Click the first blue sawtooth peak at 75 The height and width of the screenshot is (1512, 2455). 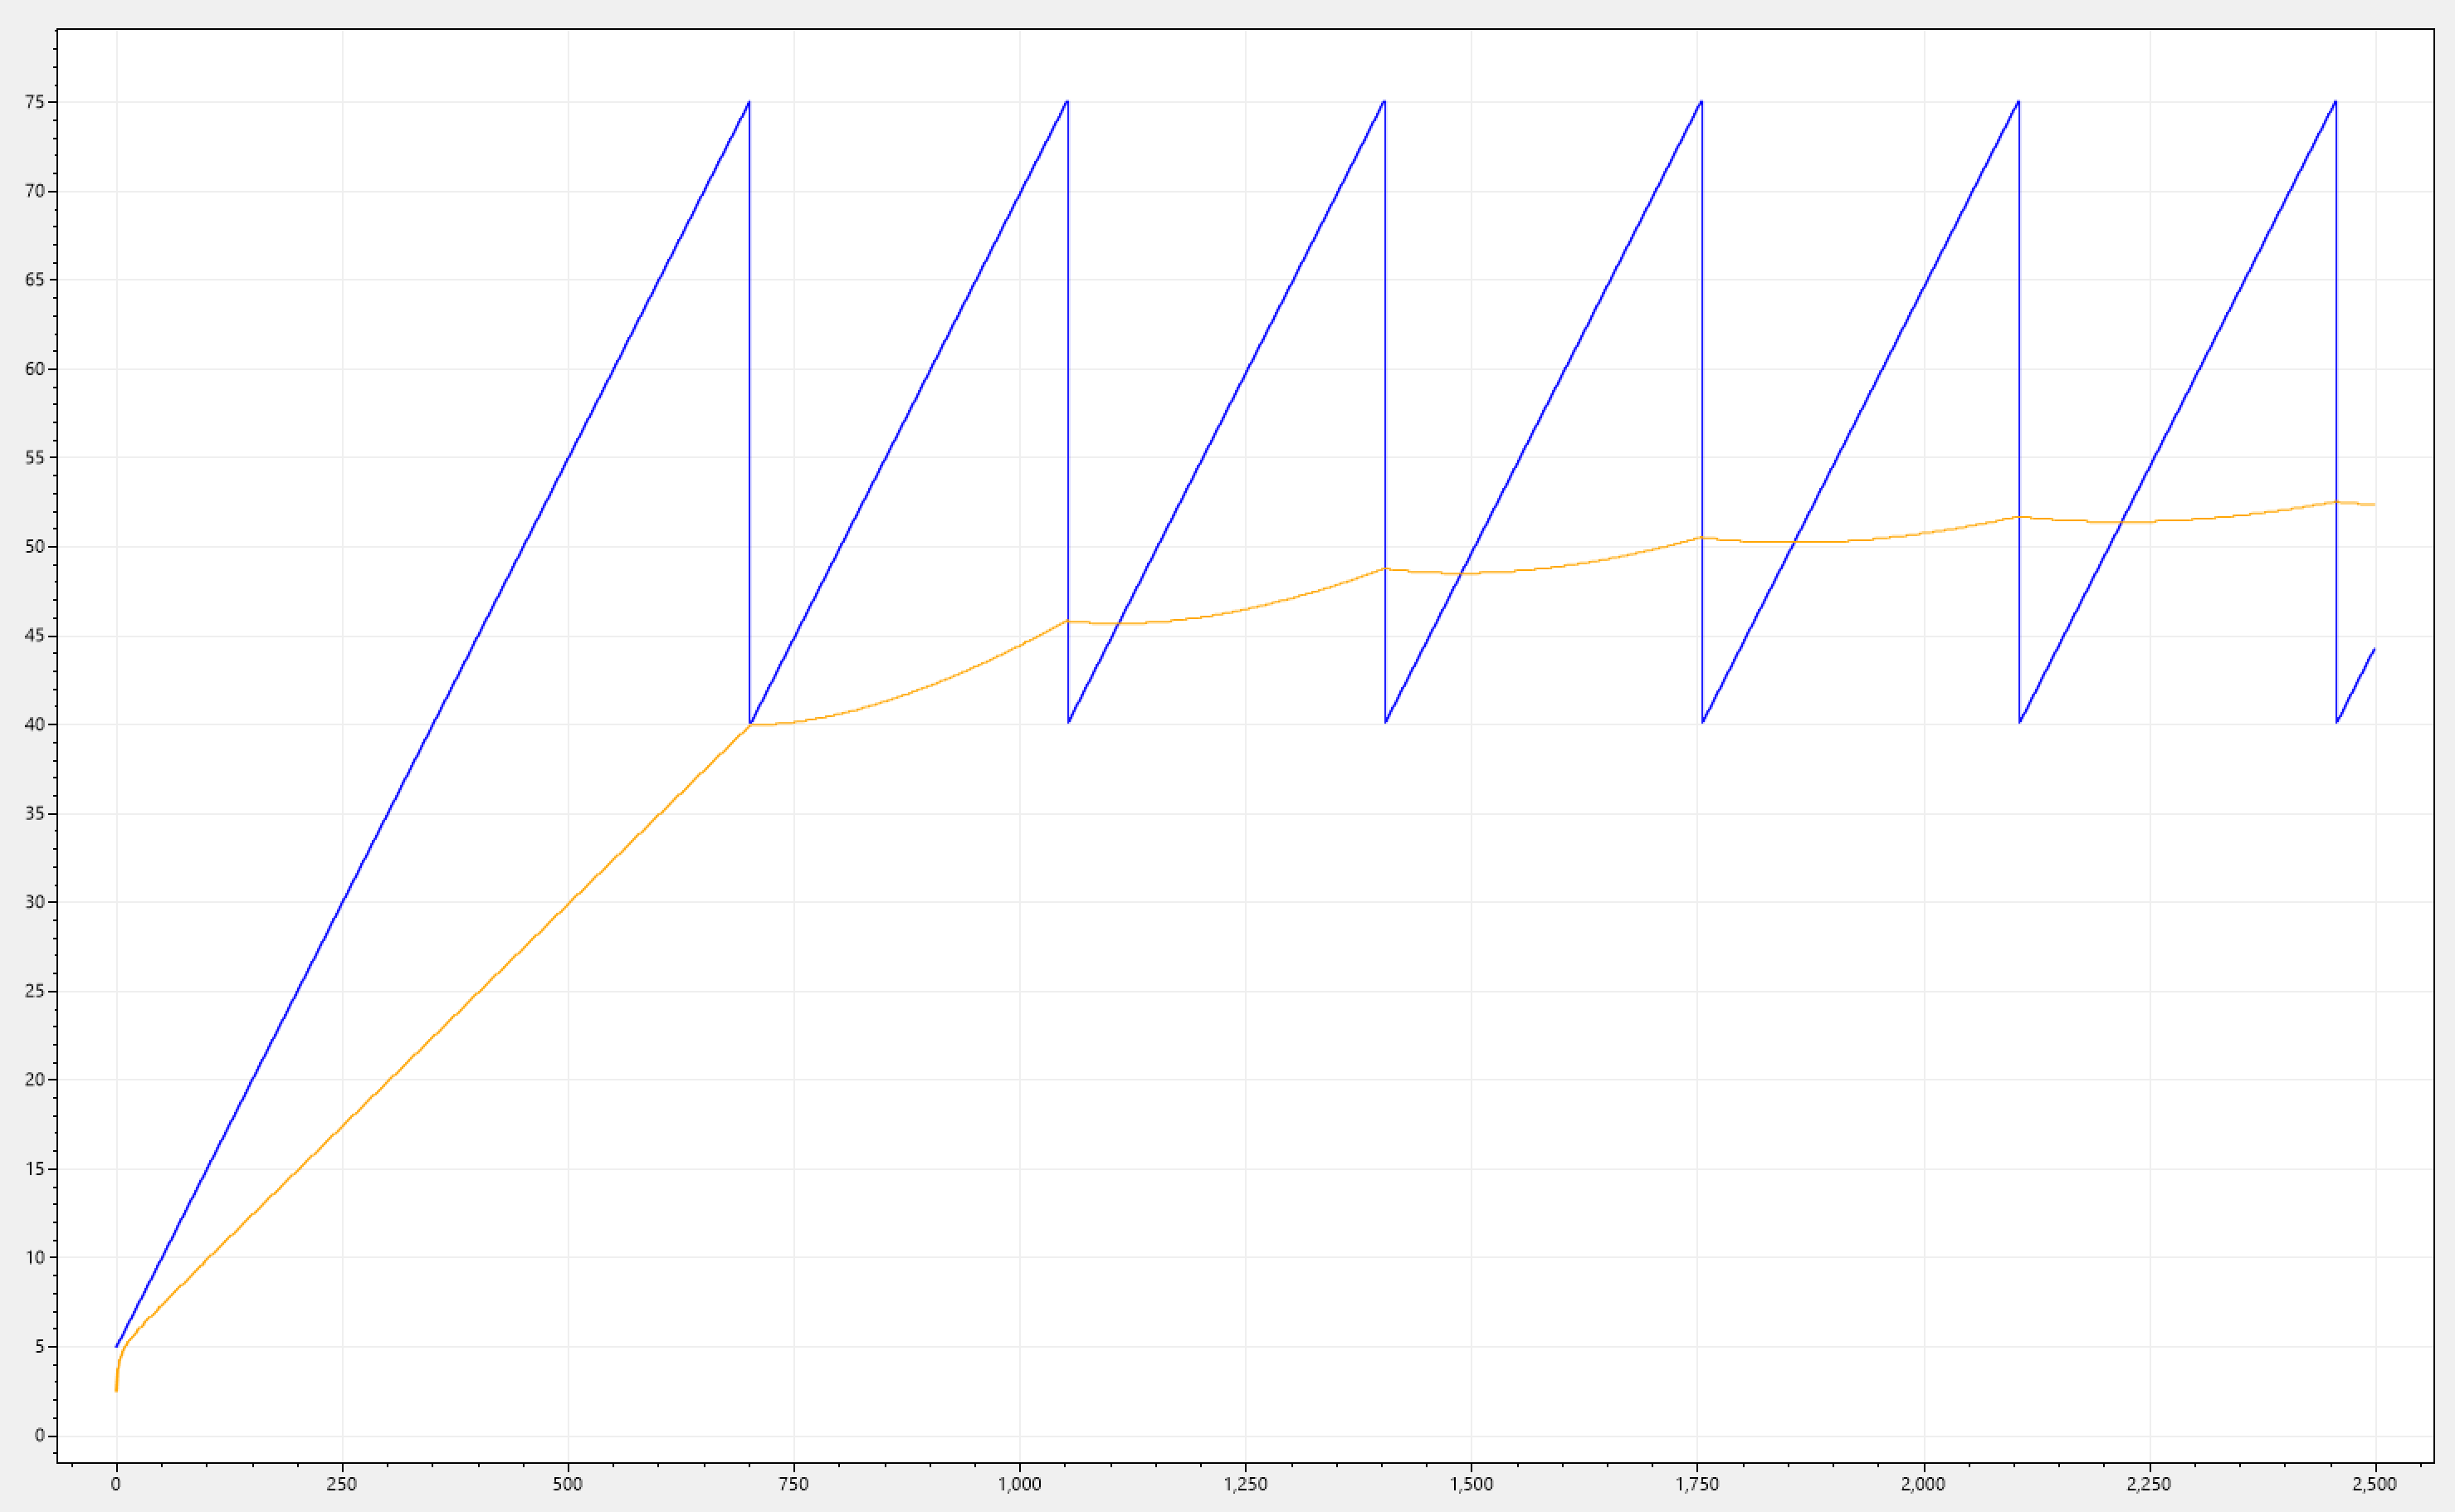coord(748,103)
